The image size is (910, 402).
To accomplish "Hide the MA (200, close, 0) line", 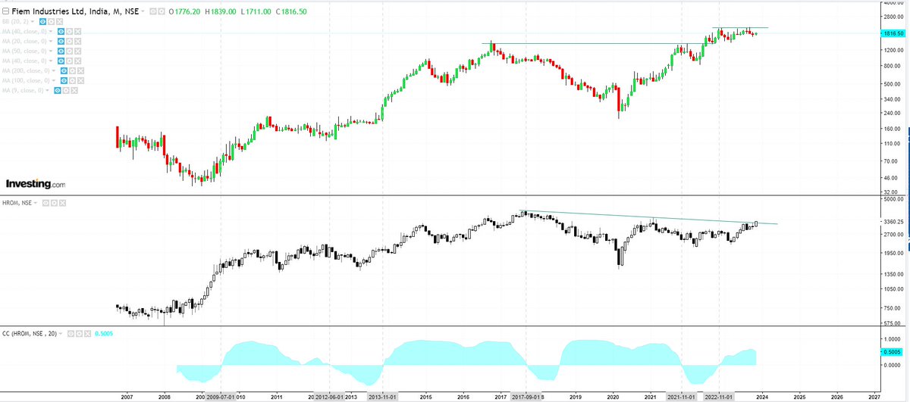I will [64, 71].
